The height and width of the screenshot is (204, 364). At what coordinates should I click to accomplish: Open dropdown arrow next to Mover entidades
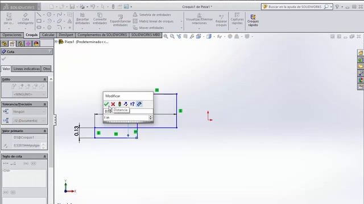(x=181, y=28)
